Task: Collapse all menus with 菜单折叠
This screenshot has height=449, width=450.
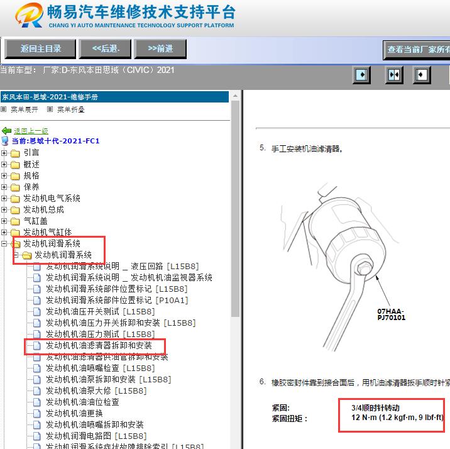Action: [71, 109]
